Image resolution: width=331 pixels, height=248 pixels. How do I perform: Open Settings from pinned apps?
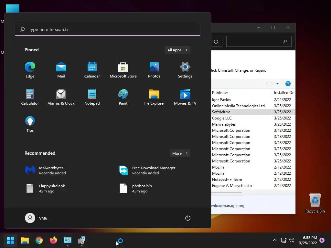tap(185, 70)
